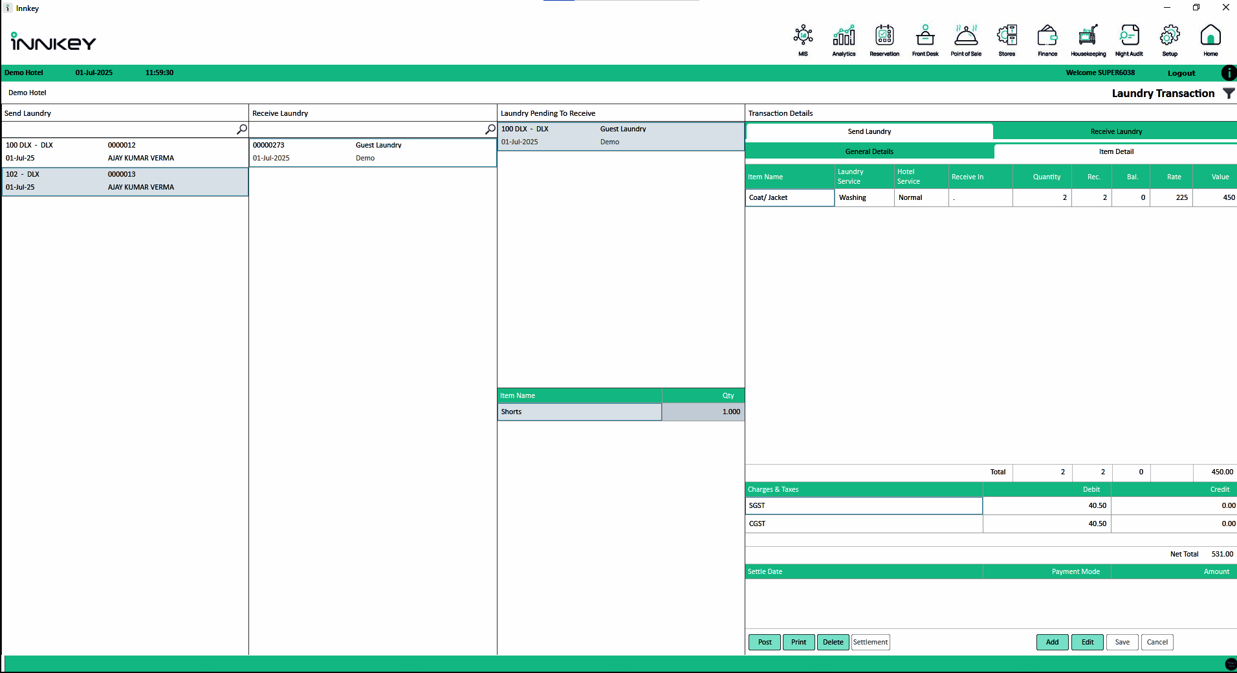The image size is (1237, 673).
Task: Focus the Send Laundry search field
Action: (120, 129)
